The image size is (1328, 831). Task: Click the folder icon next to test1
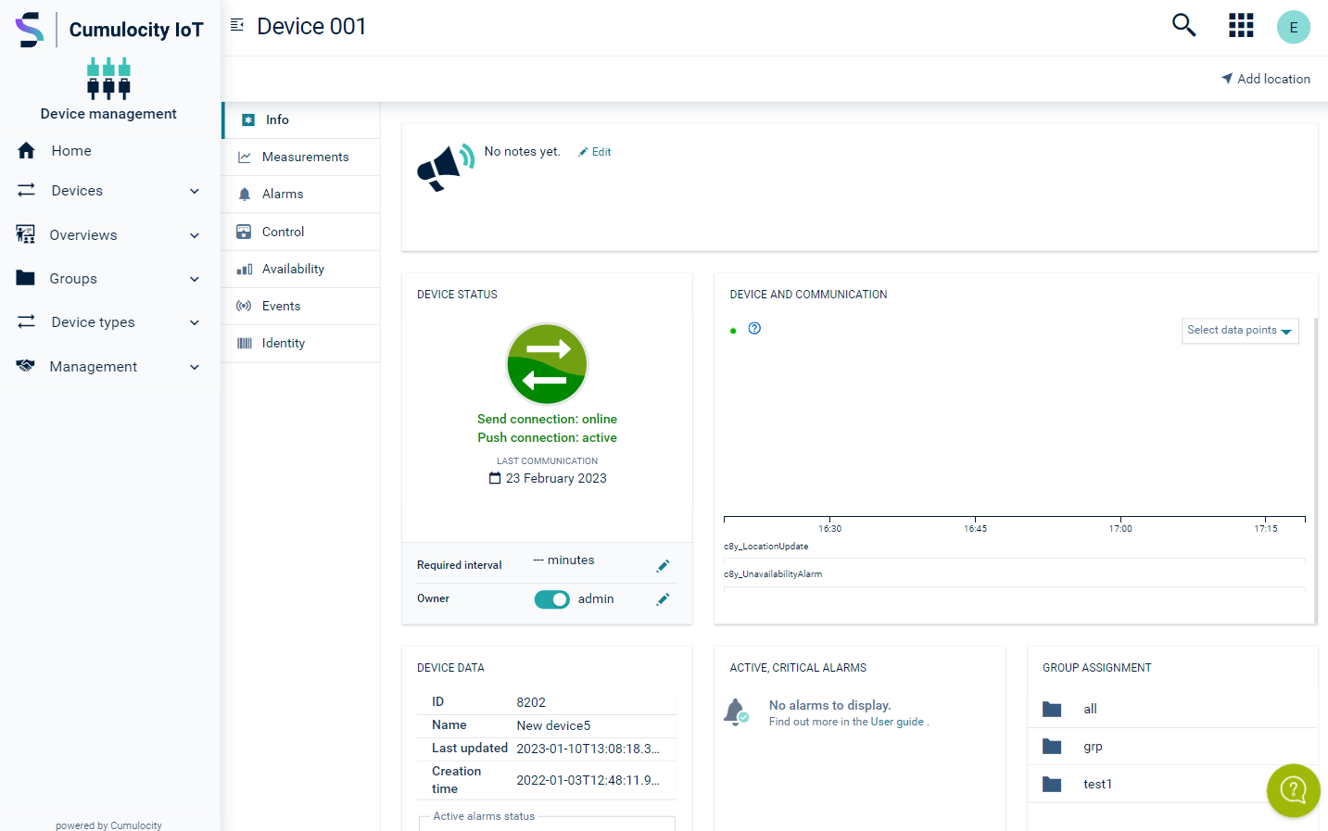1052,784
